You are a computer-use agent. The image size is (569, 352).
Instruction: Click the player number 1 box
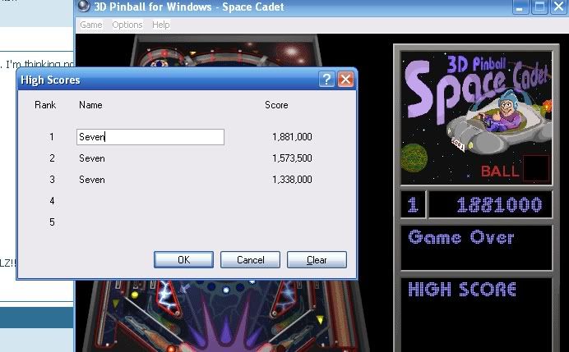(x=413, y=204)
